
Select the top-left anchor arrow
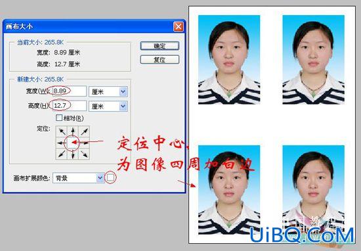62,131
